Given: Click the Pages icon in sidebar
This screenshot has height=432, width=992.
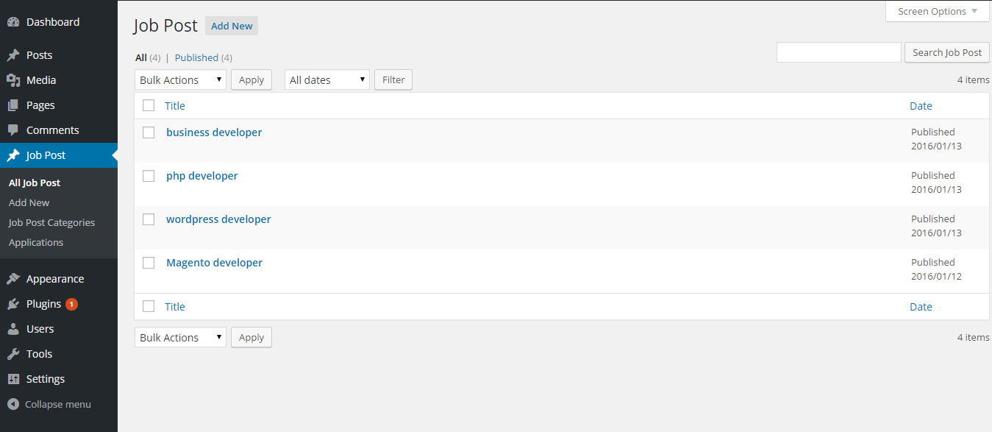Looking at the screenshot, I should tap(13, 105).
